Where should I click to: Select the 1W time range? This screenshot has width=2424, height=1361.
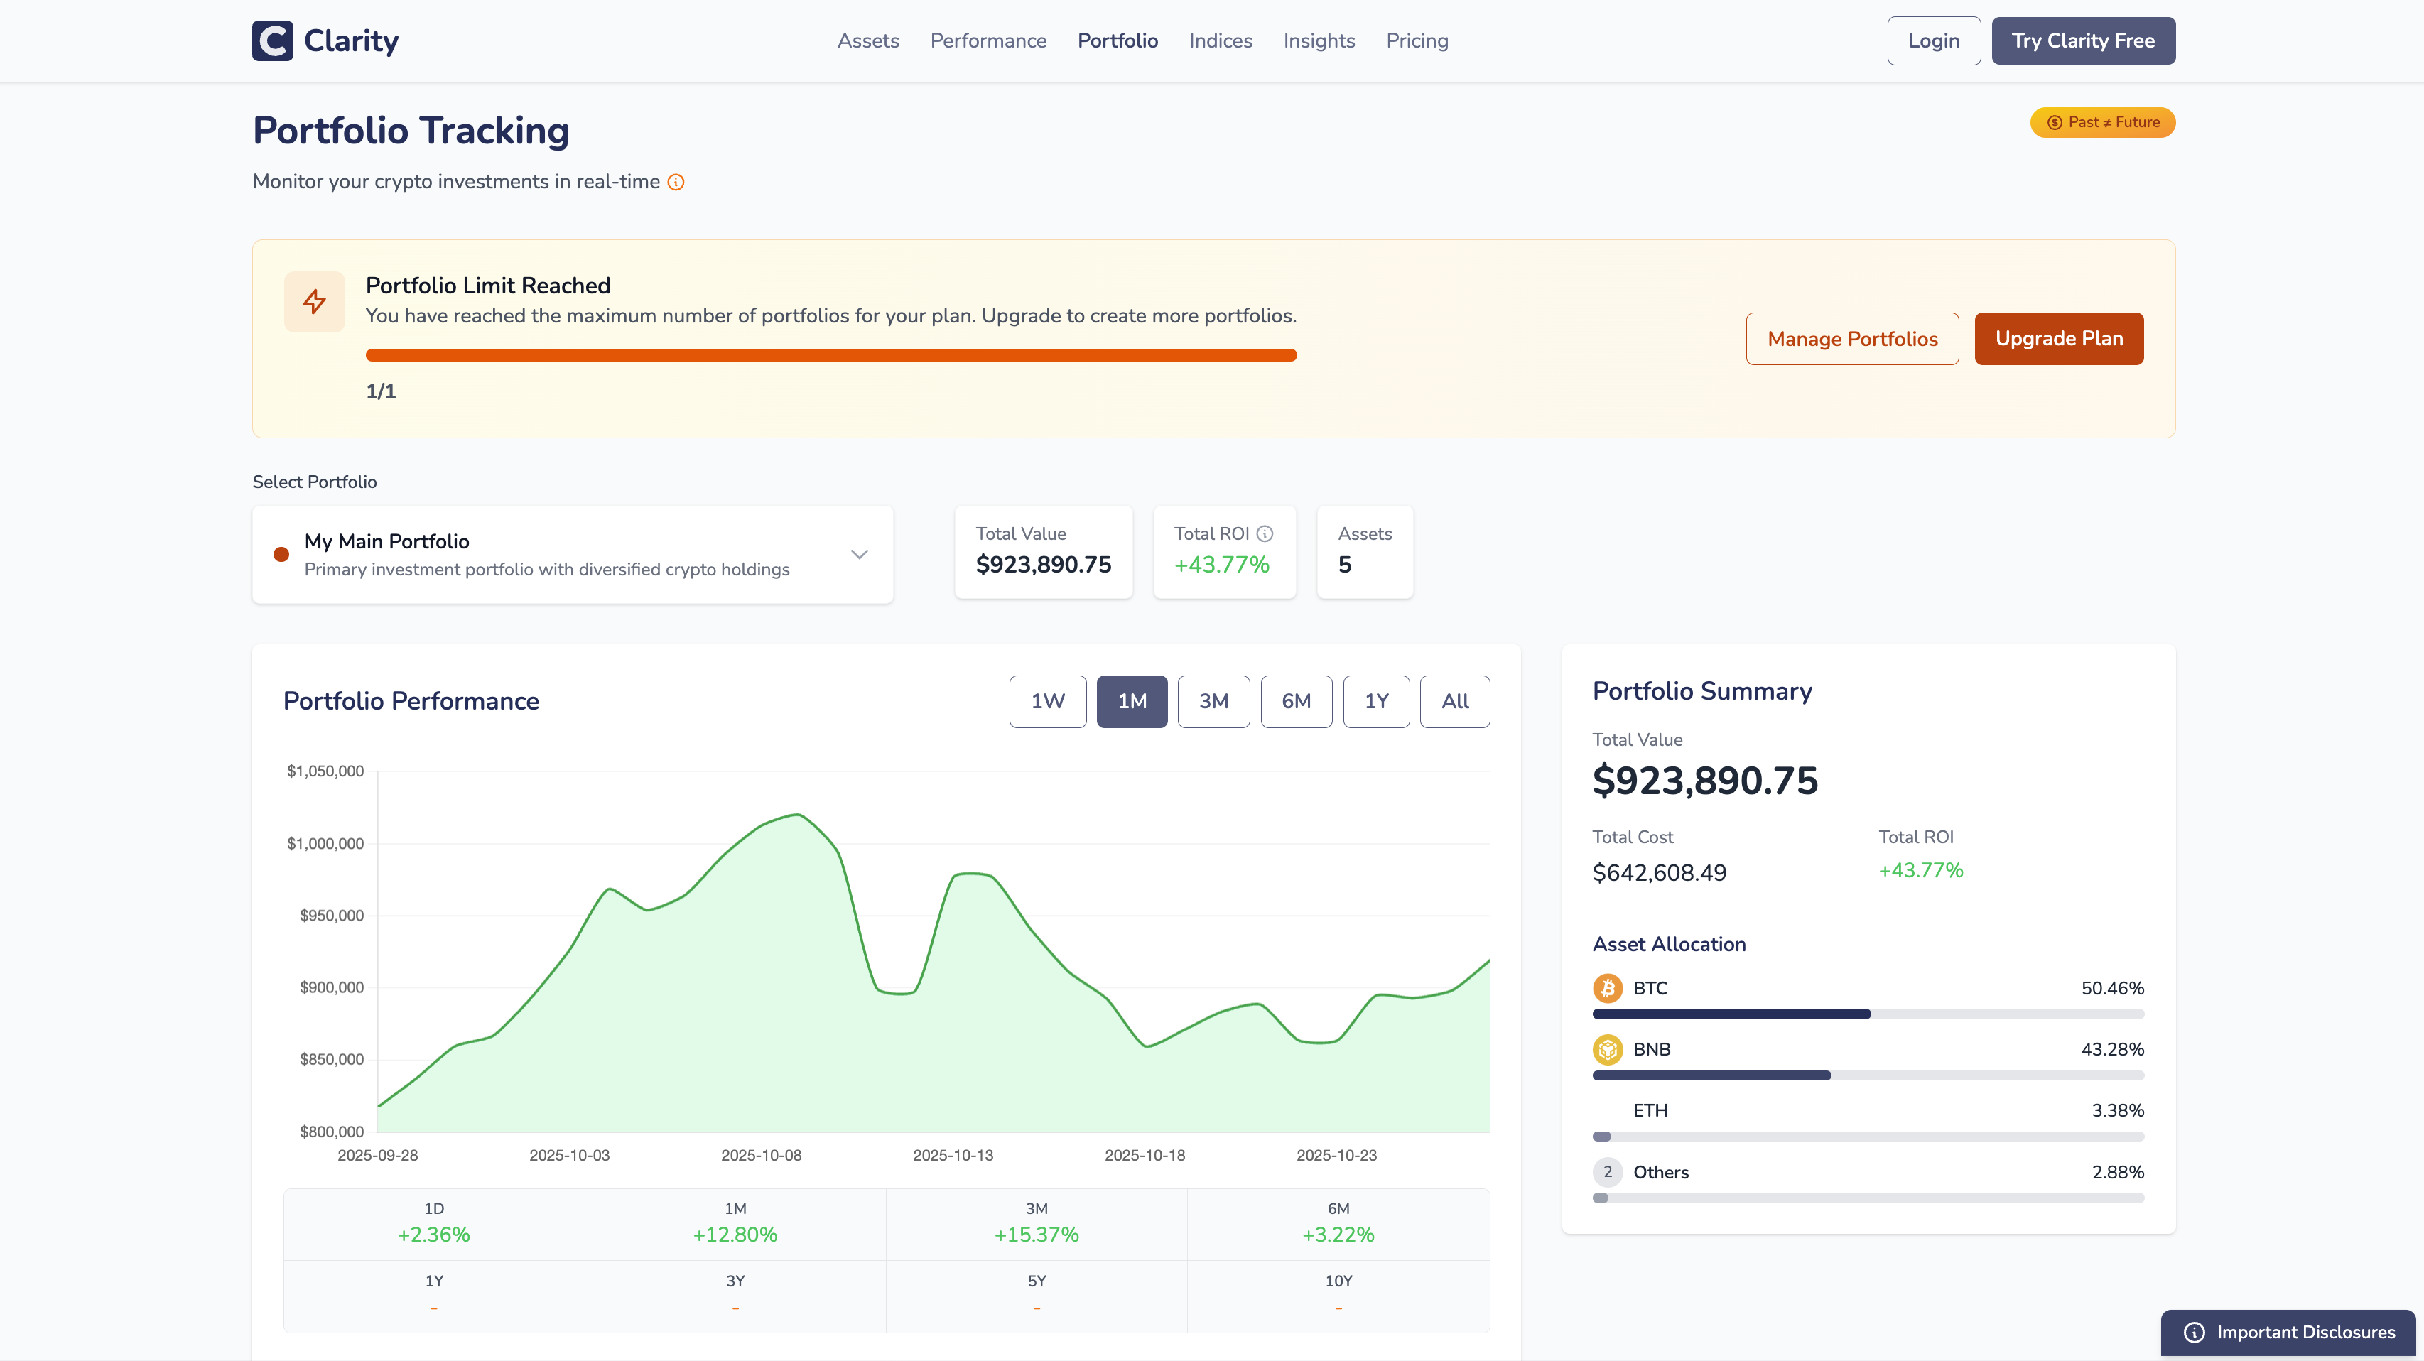coord(1047,700)
